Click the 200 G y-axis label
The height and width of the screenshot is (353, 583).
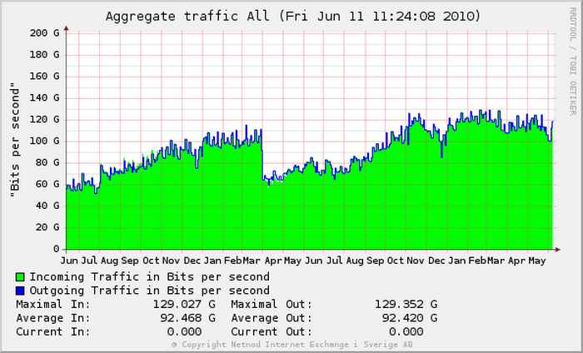[44, 33]
